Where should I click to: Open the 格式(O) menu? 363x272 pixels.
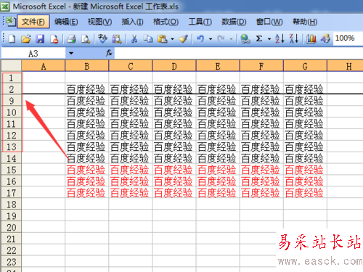point(166,22)
